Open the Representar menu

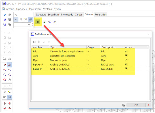pyautogui.click(x=35, y=9)
